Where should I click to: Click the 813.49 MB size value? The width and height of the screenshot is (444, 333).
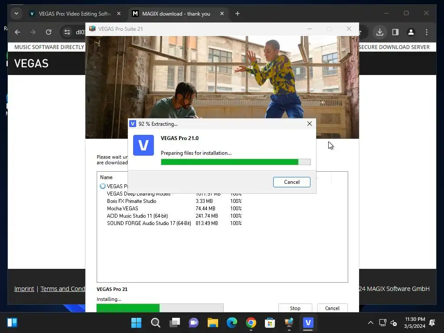pyautogui.click(x=207, y=223)
